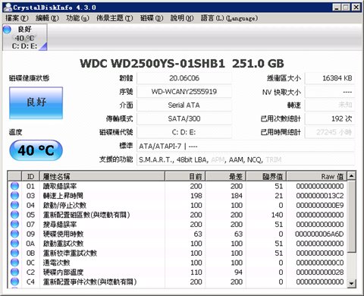Click status orb for attribute ID 0B
Image resolution: width=364 pixels, height=296 pixels.
pos(14,253)
